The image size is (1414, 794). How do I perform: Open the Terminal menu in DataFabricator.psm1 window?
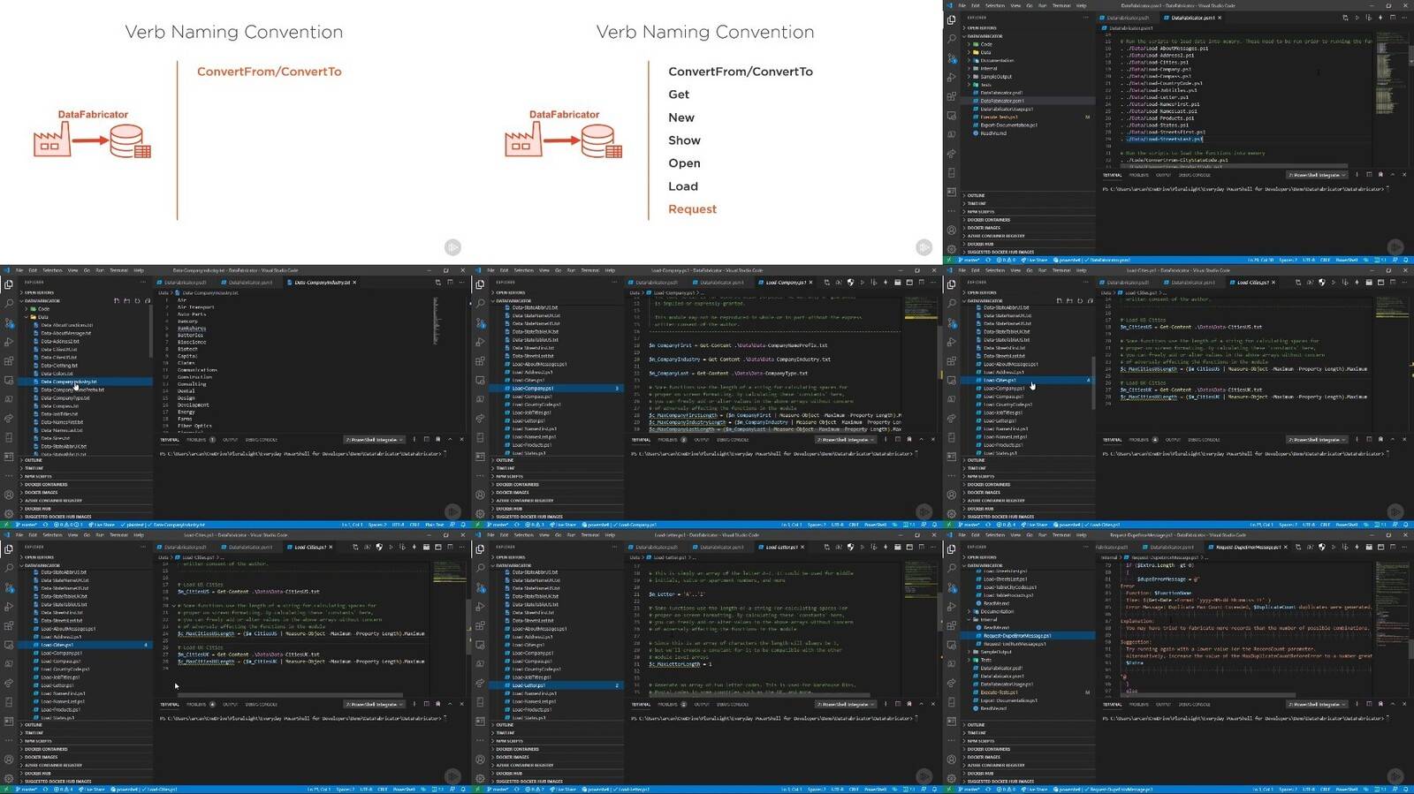pyautogui.click(x=1061, y=5)
